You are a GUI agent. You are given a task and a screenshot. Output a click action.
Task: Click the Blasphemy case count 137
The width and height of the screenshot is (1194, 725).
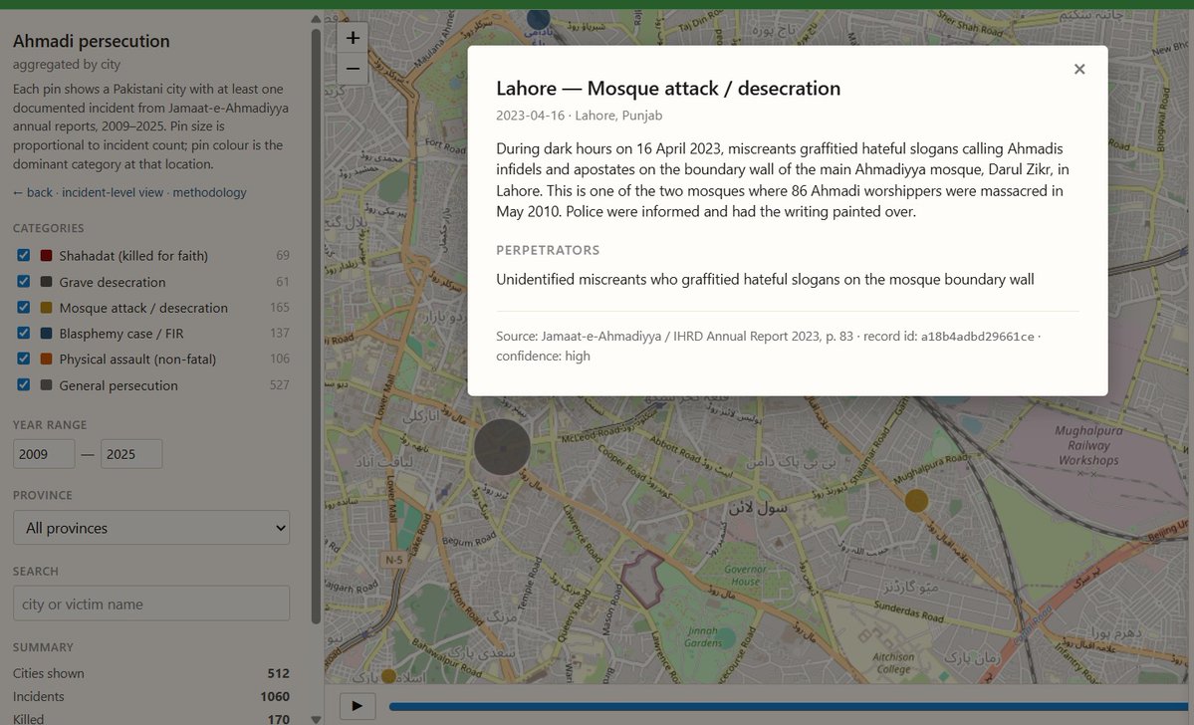280,333
